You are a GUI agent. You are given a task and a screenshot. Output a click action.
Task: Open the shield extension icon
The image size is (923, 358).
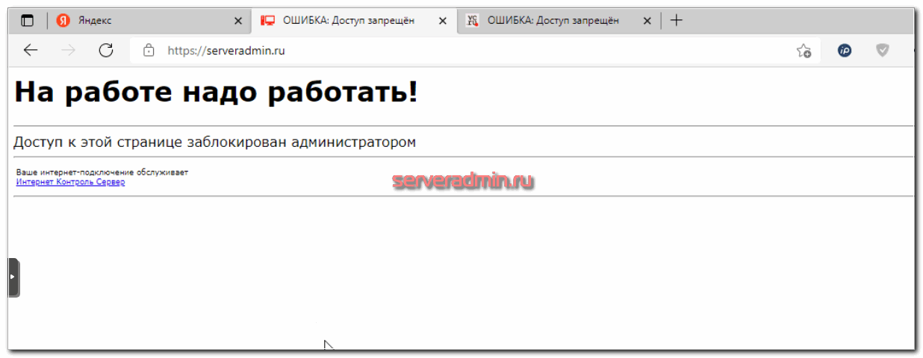883,51
